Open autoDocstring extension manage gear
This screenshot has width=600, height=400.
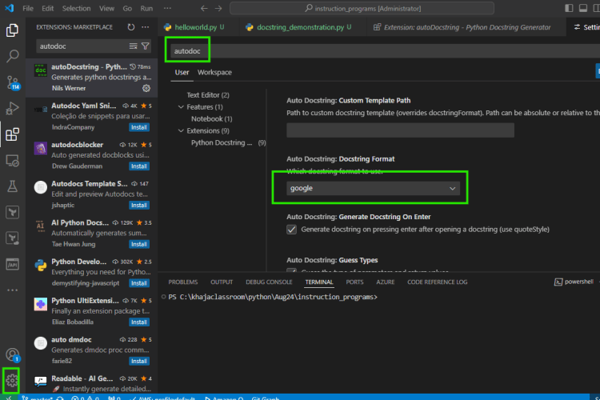tap(146, 88)
